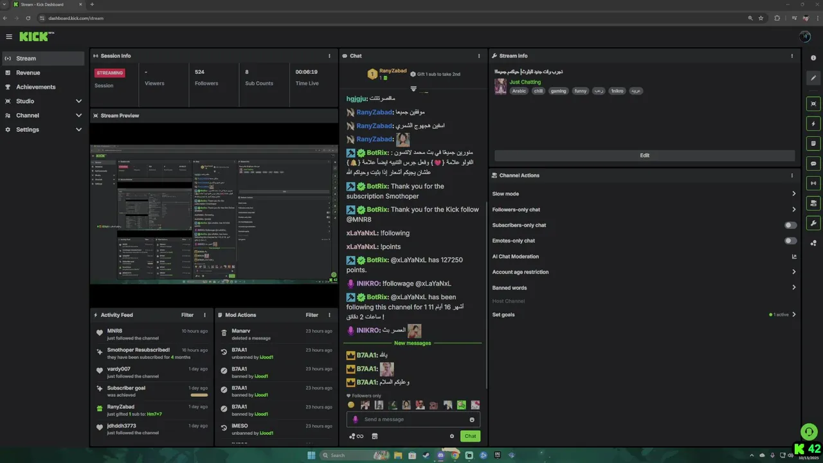Toggle Emotes-only chat switch

pos(790,241)
